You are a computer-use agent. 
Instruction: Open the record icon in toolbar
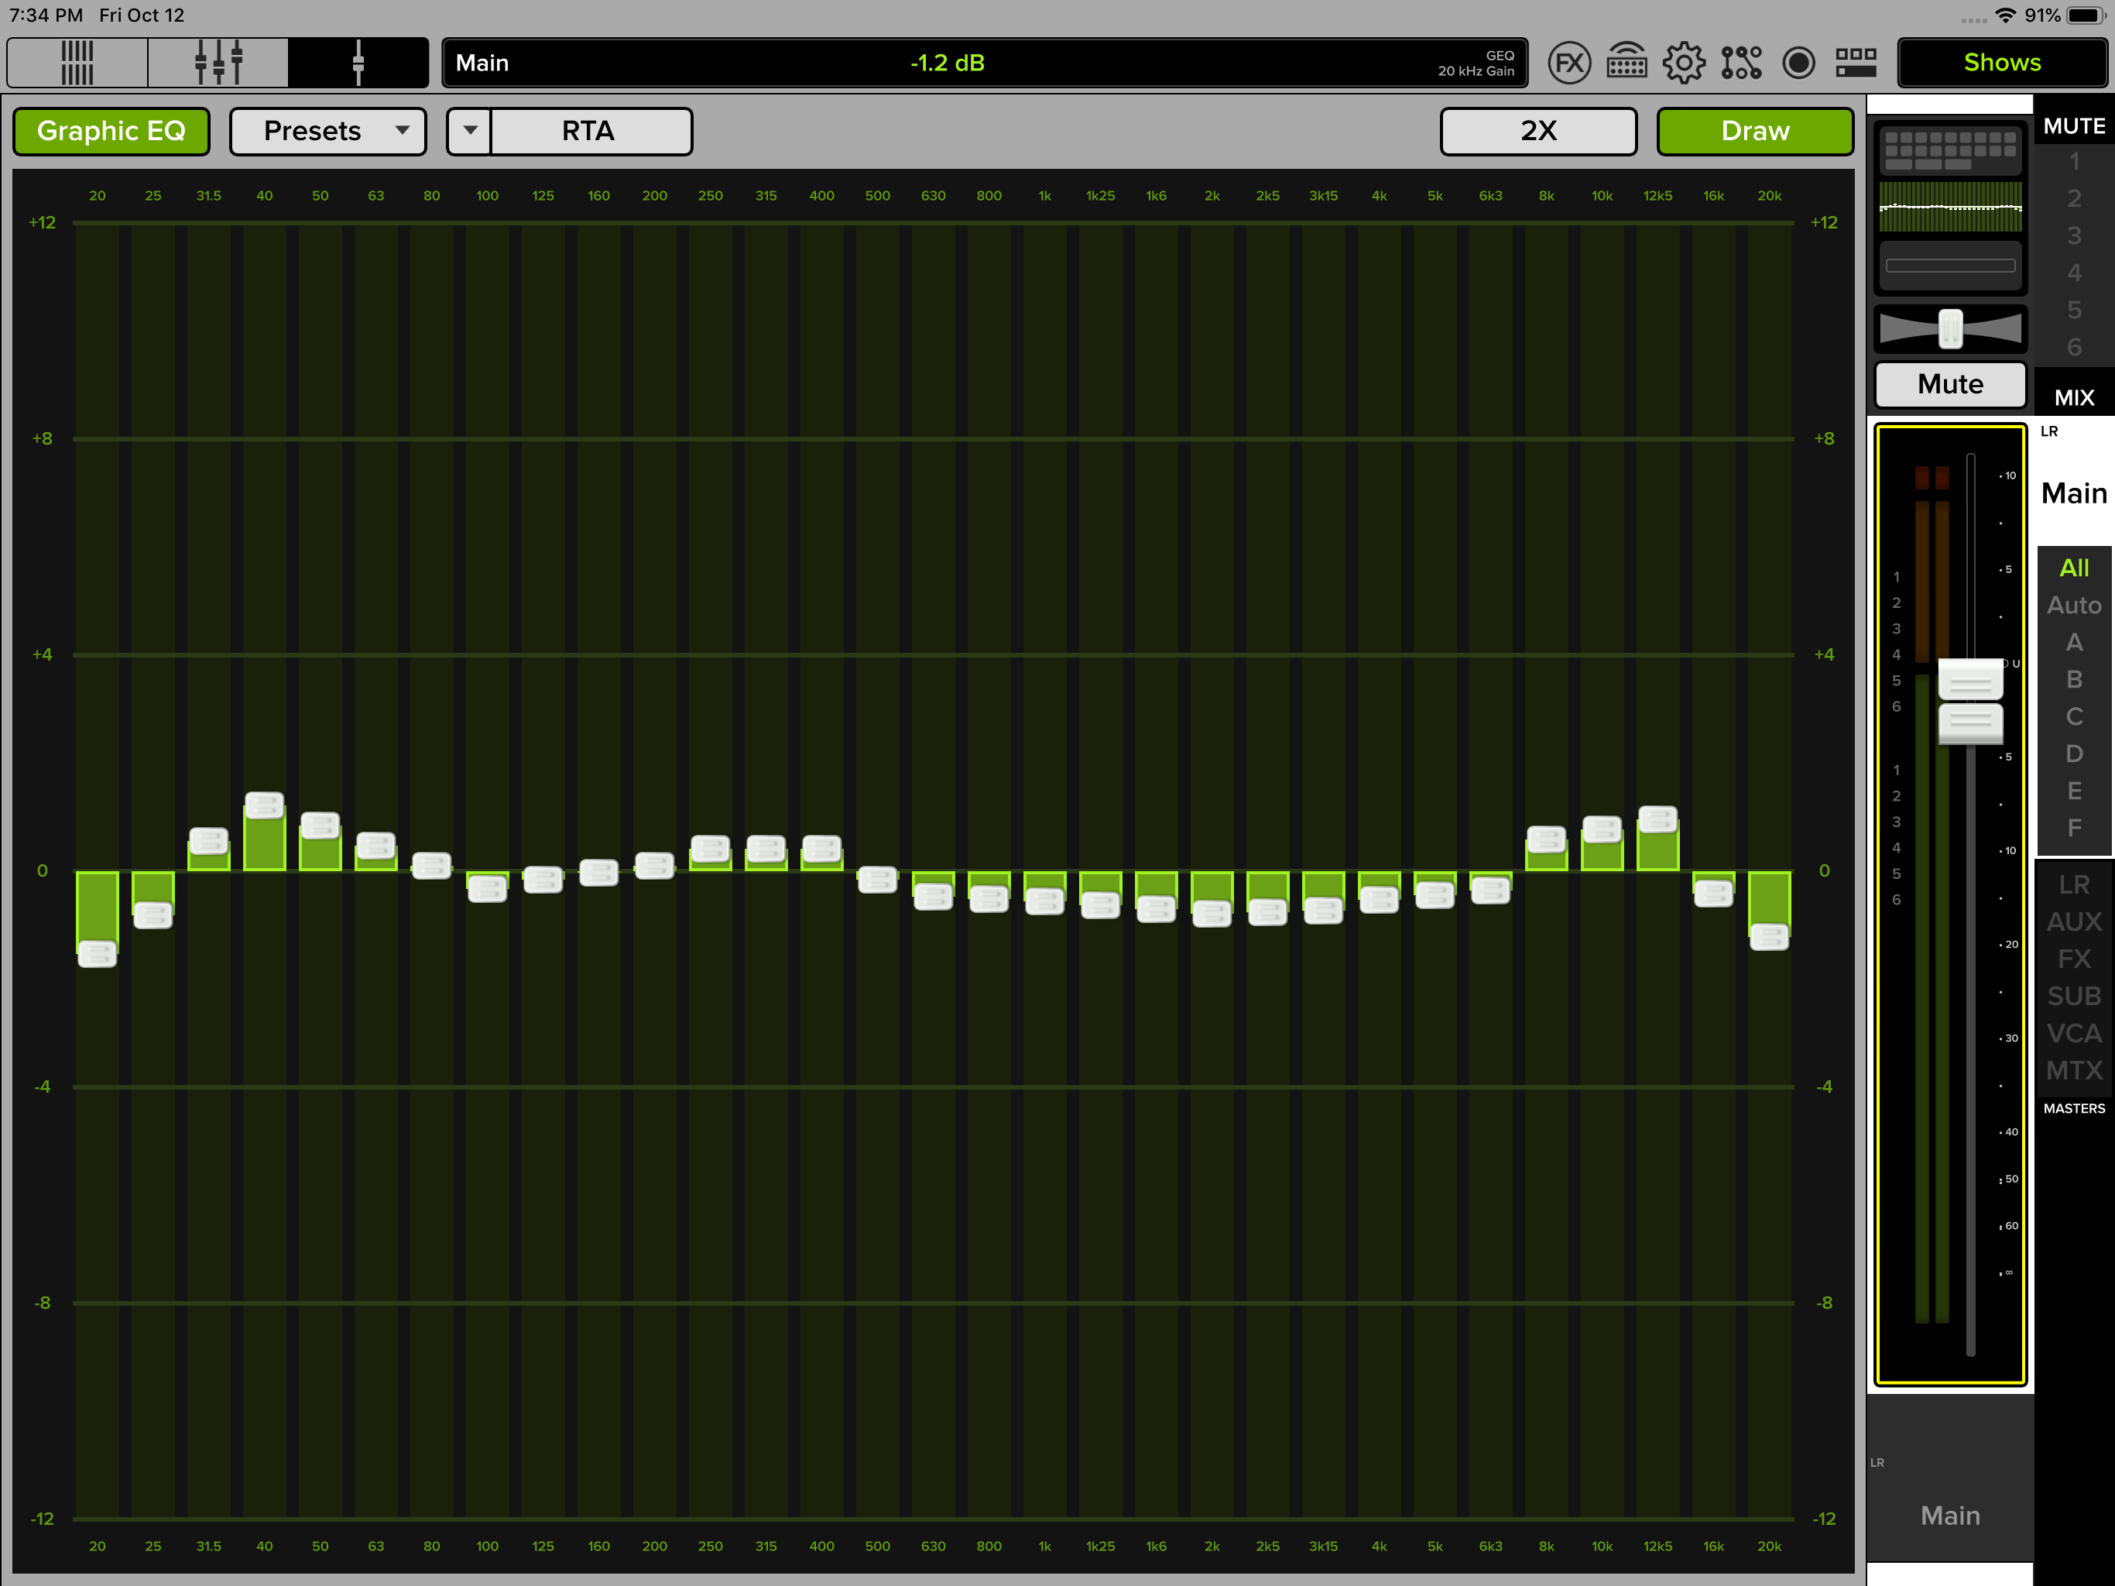1798,64
